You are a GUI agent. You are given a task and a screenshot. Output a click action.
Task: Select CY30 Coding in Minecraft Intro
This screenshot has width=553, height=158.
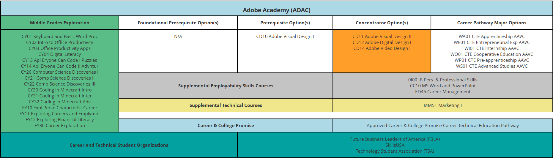[59, 90]
